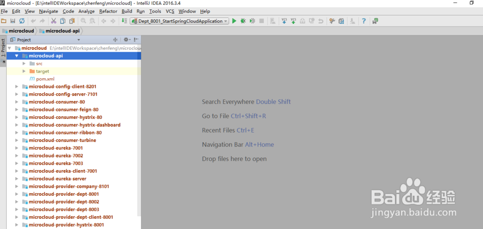Screen dimensions: 483x229
Task: Click the Open folder toolbar icon
Action: 4,21
